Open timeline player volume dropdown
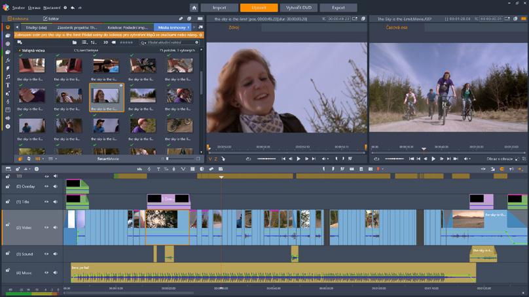529x297 pixels. pos(467,159)
